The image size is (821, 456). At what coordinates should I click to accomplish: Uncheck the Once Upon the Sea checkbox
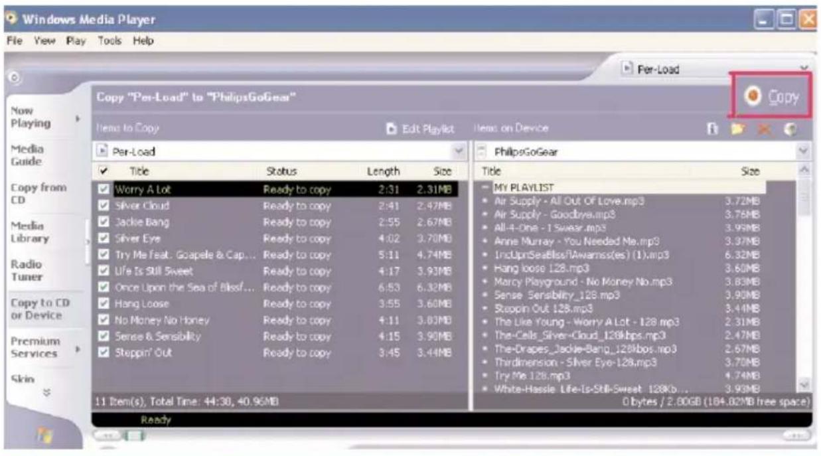pyautogui.click(x=103, y=287)
